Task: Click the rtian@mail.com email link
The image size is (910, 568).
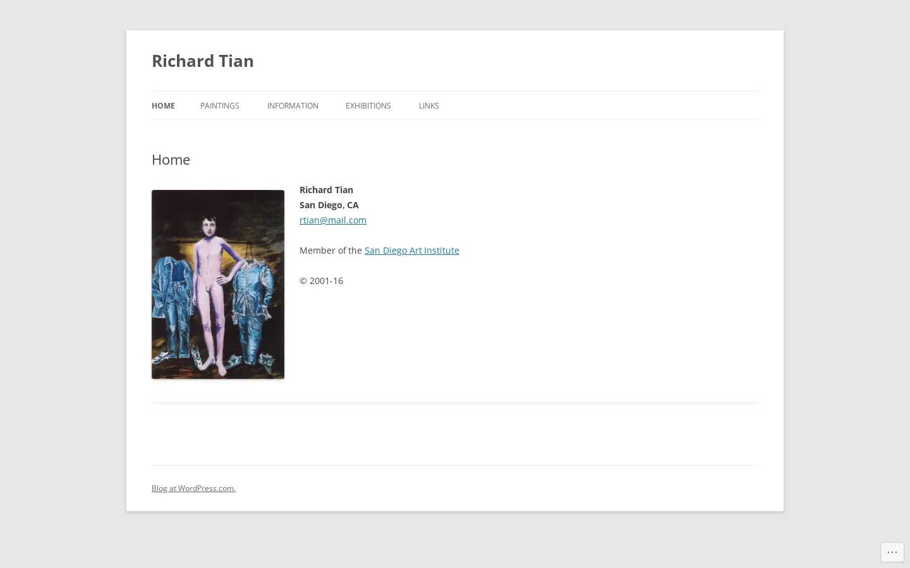Action: 333,220
